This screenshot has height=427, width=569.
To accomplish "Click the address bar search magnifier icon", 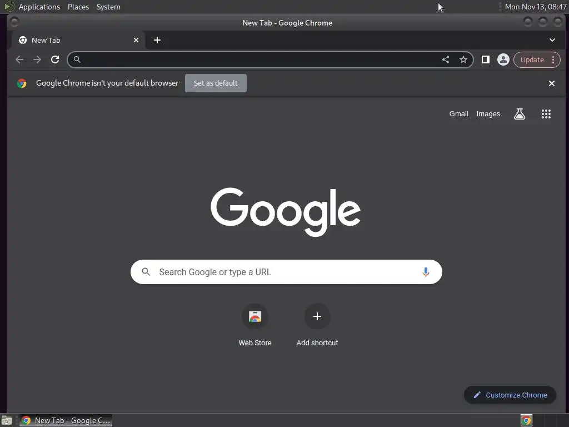I will pyautogui.click(x=77, y=59).
